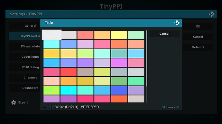222x124 pixels.
Task: Pick the muted medium green swatch
Action: 119,81
